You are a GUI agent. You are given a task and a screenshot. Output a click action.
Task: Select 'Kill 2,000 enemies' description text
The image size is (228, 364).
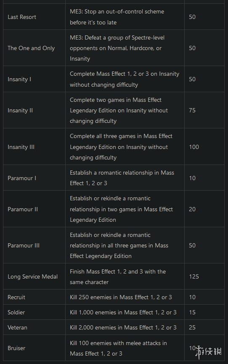pyautogui.click(x=123, y=327)
